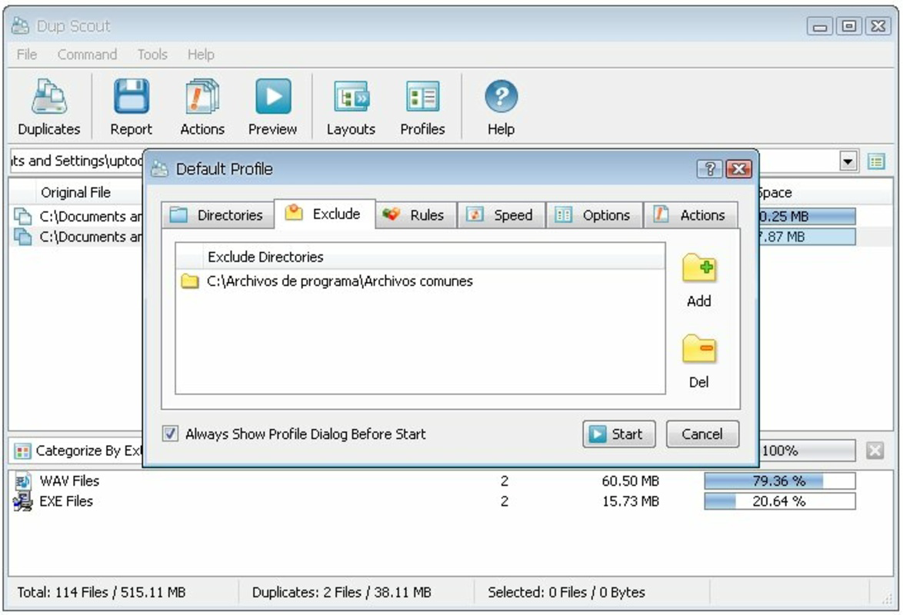Click the 15.73 MB size value
The height and width of the screenshot is (615, 903).
tap(630, 501)
